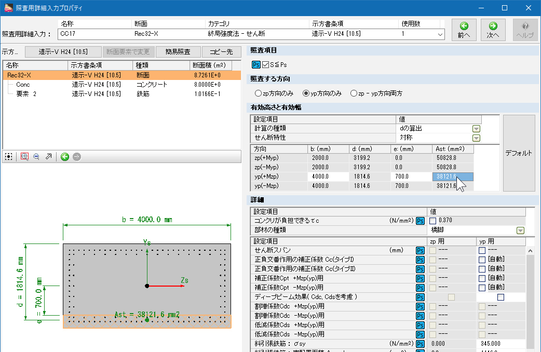Click Ps icon for 低減係数Cds -Mzp(yp)用
This screenshot has height=352, width=541.
(420, 334)
